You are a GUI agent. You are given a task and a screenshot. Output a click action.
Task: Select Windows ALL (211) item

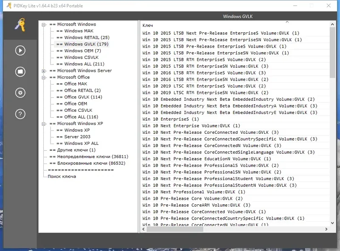80,64
